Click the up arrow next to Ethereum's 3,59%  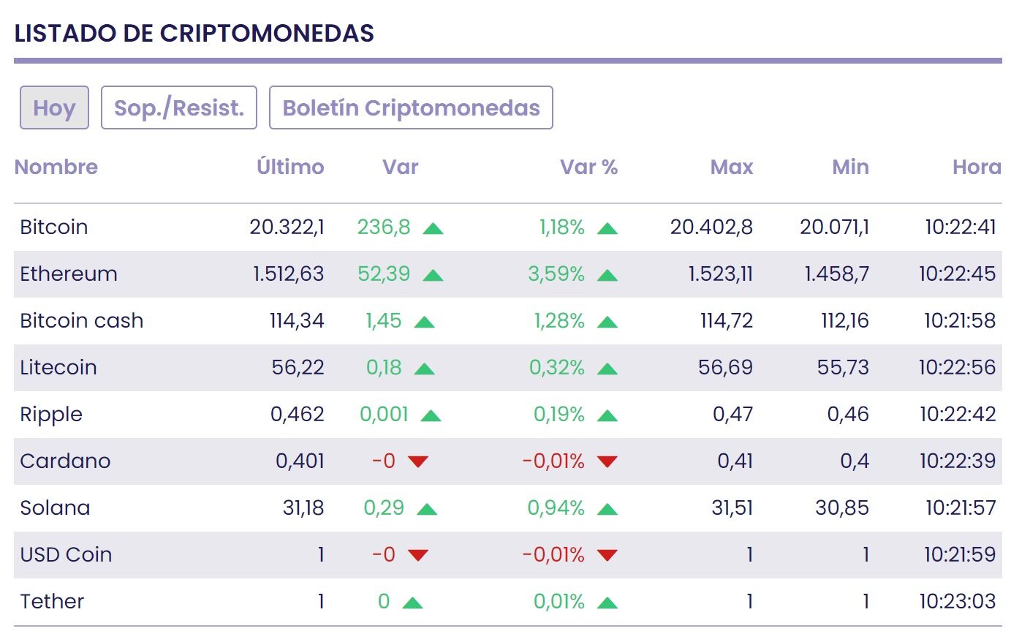(607, 275)
